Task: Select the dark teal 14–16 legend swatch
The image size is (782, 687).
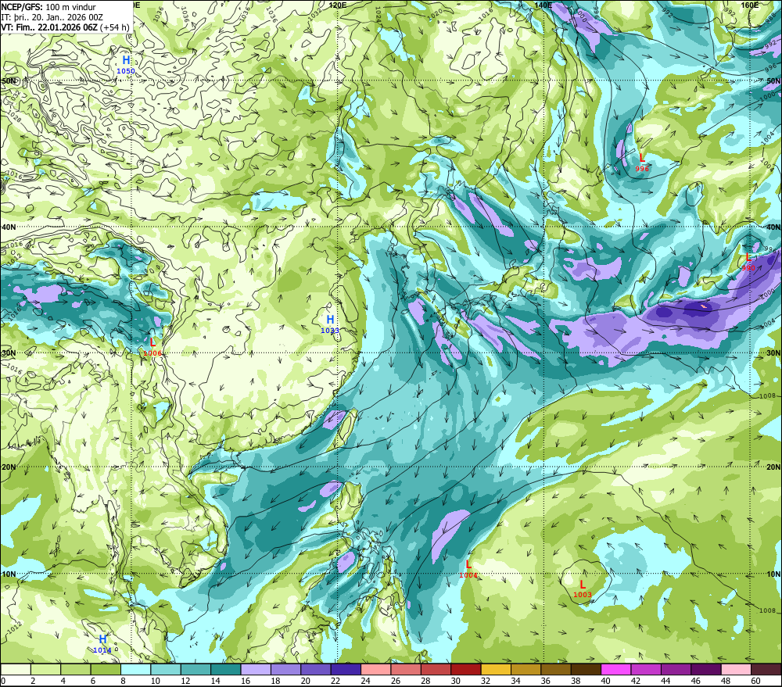Action: pyautogui.click(x=226, y=669)
